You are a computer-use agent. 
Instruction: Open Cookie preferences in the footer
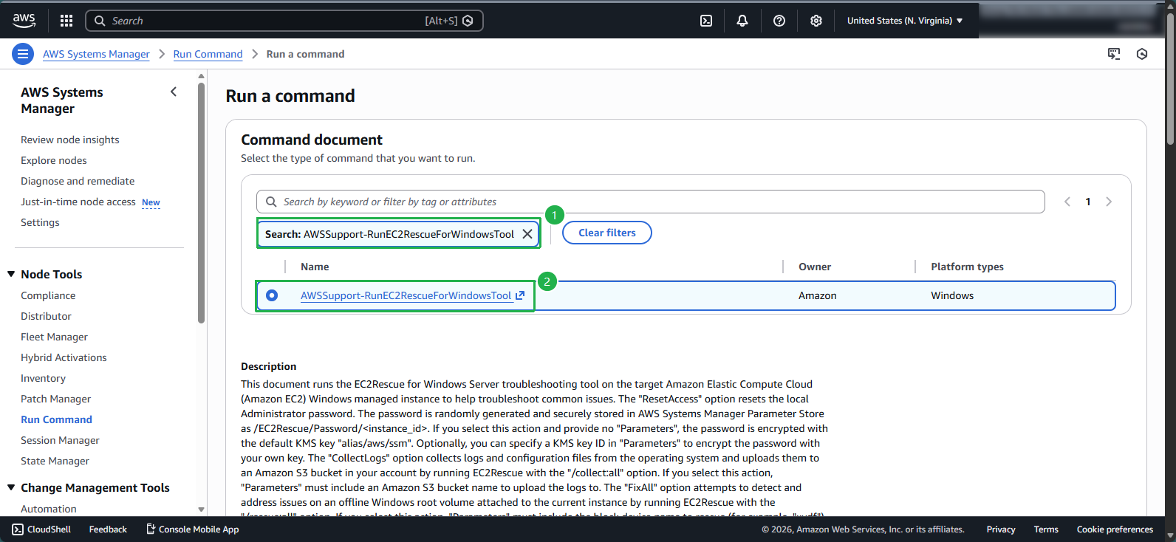pyautogui.click(x=1115, y=529)
